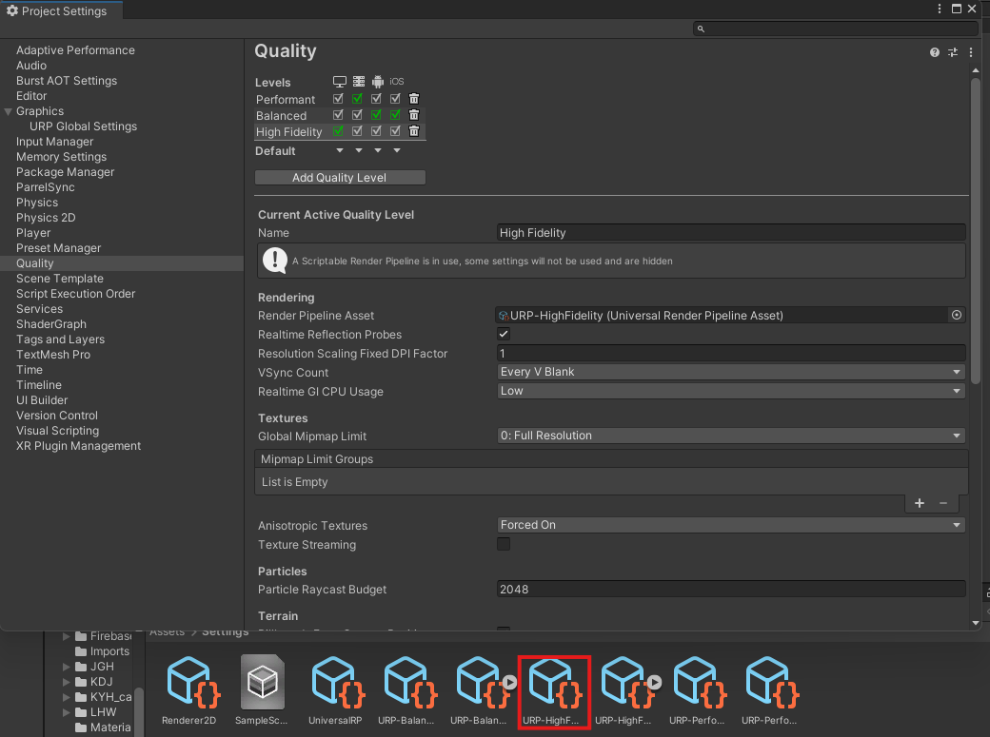Click the iOS platform column label
990x737 pixels.
(x=397, y=82)
